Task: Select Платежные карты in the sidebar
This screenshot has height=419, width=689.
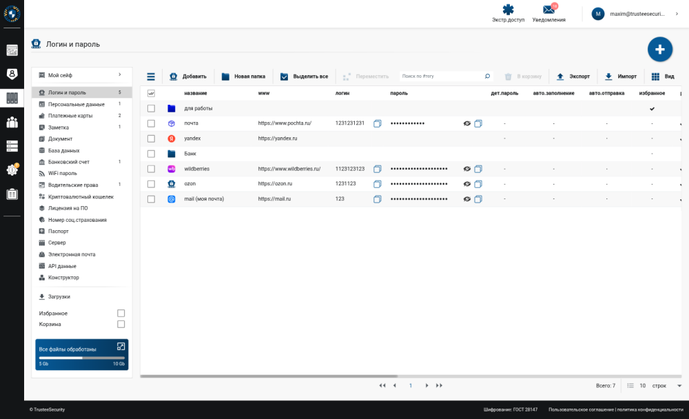Action: [x=70, y=116]
